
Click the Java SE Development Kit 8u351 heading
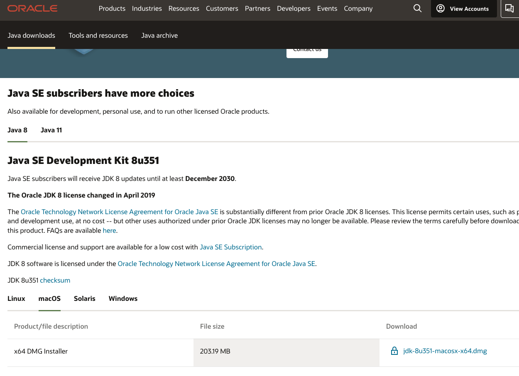pos(83,161)
